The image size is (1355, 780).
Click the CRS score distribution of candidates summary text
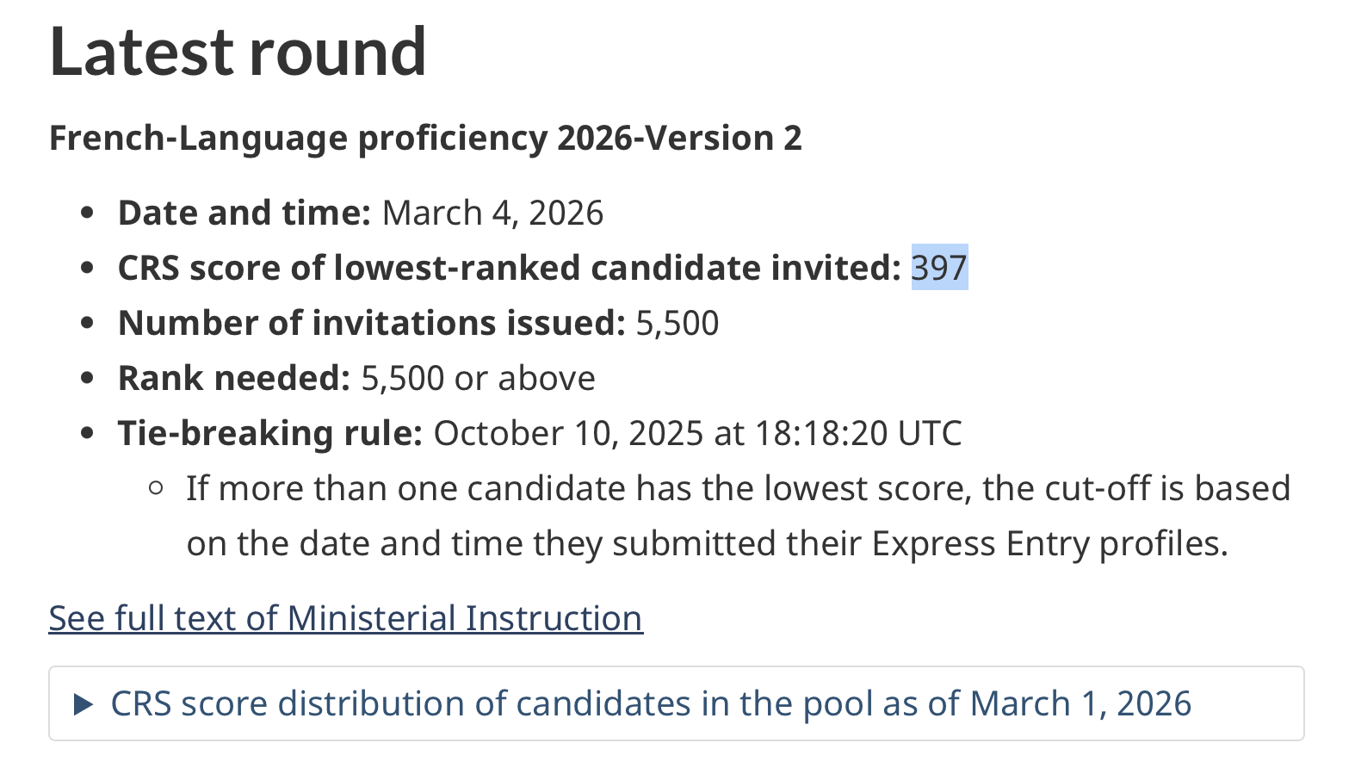(651, 704)
